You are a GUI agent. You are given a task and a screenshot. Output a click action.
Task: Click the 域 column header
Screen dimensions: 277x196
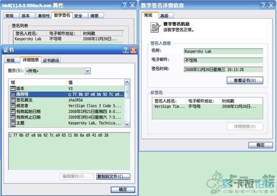coord(37,82)
